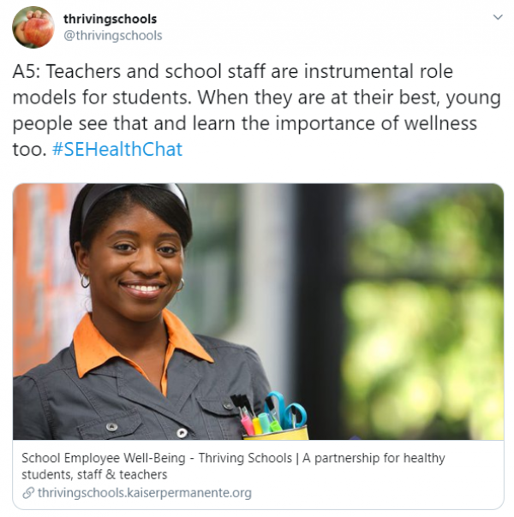Click the blue scissors in the photo
514x517 pixels.
287,411
